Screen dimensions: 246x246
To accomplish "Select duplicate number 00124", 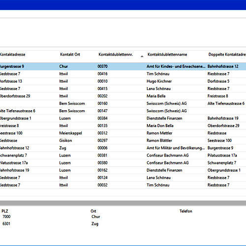I will point(102,178).
